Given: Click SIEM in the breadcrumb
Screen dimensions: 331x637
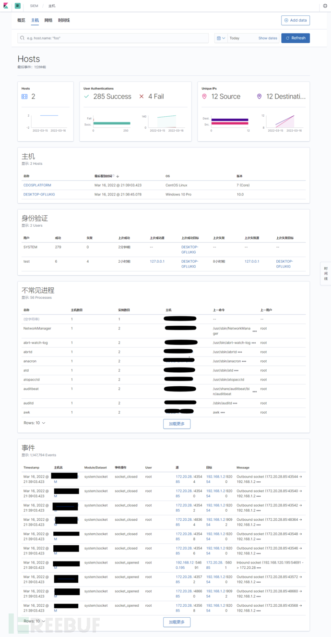Looking at the screenshot, I should pyautogui.click(x=34, y=6).
